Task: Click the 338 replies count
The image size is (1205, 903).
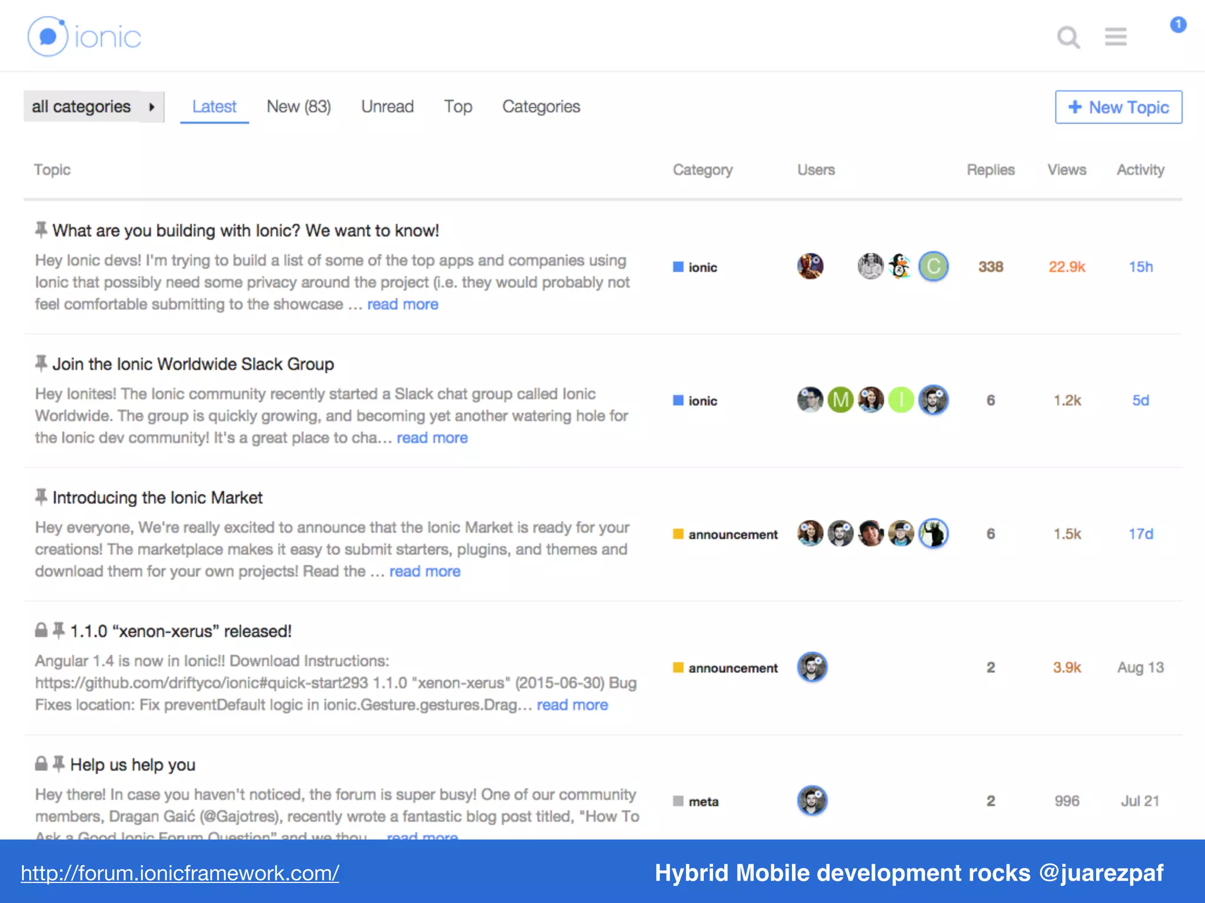Action: pyautogui.click(x=991, y=266)
